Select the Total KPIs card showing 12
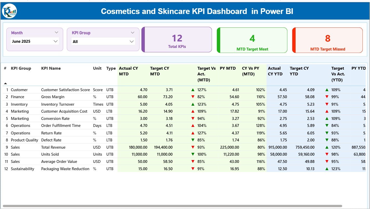The image size is (370, 209). (x=177, y=40)
